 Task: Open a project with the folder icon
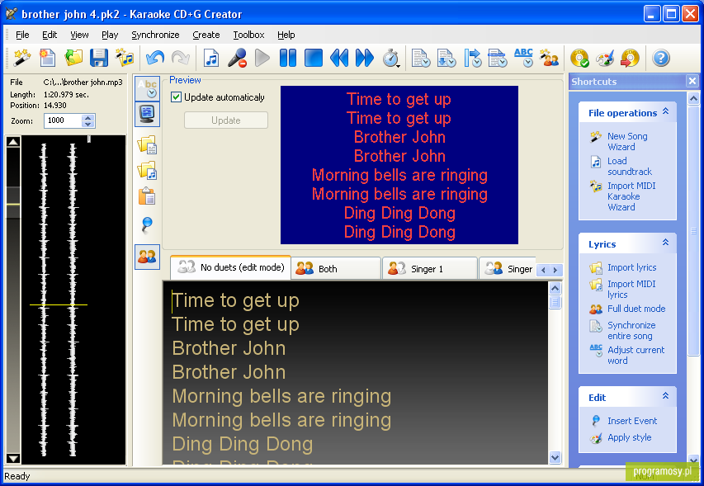point(73,58)
